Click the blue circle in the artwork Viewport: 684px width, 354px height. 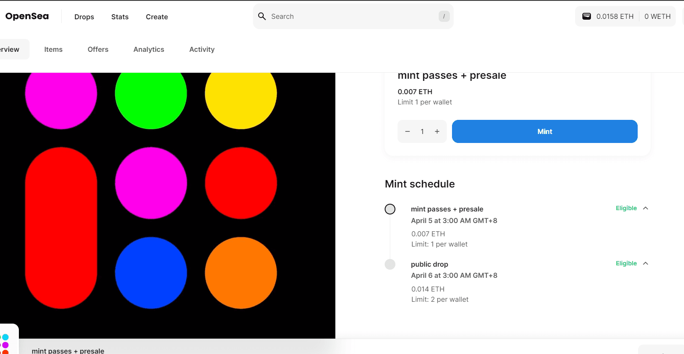coord(151,273)
